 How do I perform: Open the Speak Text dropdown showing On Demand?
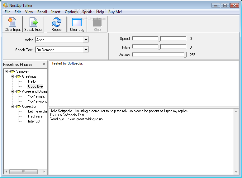[86, 50]
